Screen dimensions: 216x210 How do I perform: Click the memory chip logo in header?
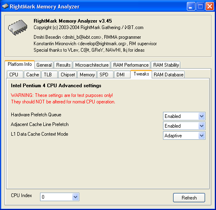point(17,27)
